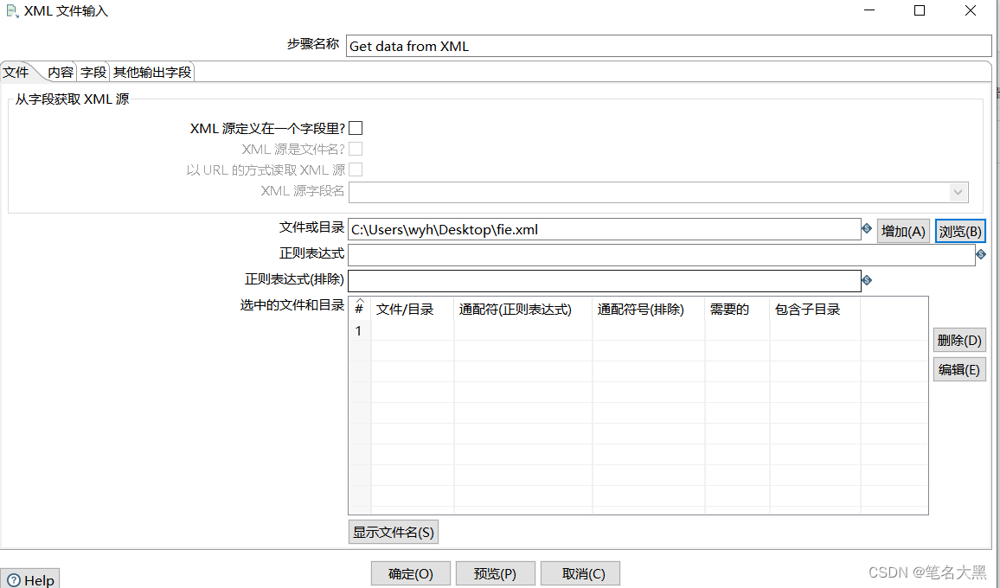Click variable icon next to 正则表达式(排除) field
This screenshot has width=1000, height=588.
pyautogui.click(x=867, y=280)
